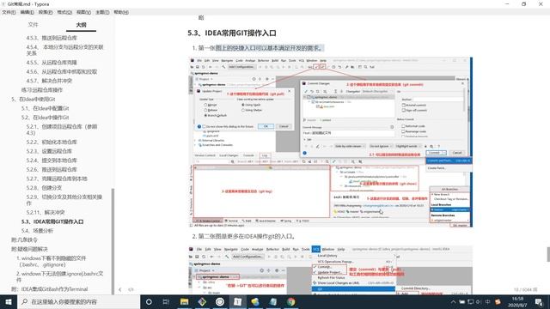The image size is (550, 309).
Task: Open 5.2.4 提交到本地仓库 in outline
Action: coord(52,161)
